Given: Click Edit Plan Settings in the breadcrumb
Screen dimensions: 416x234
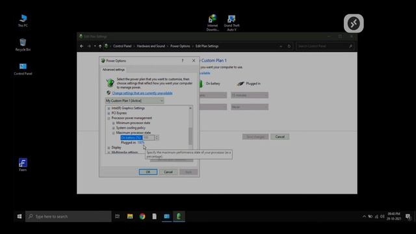Looking at the screenshot, I should pos(207,46).
